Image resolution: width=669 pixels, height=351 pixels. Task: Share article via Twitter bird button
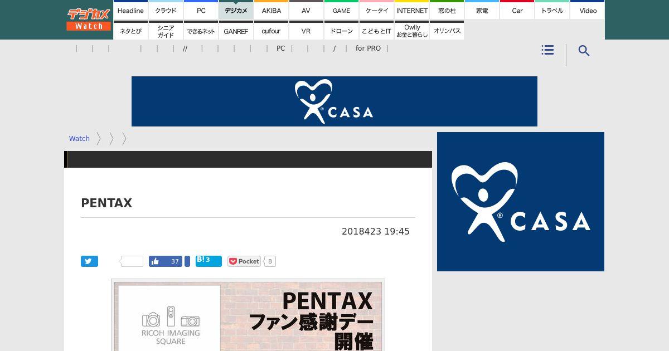point(89,261)
